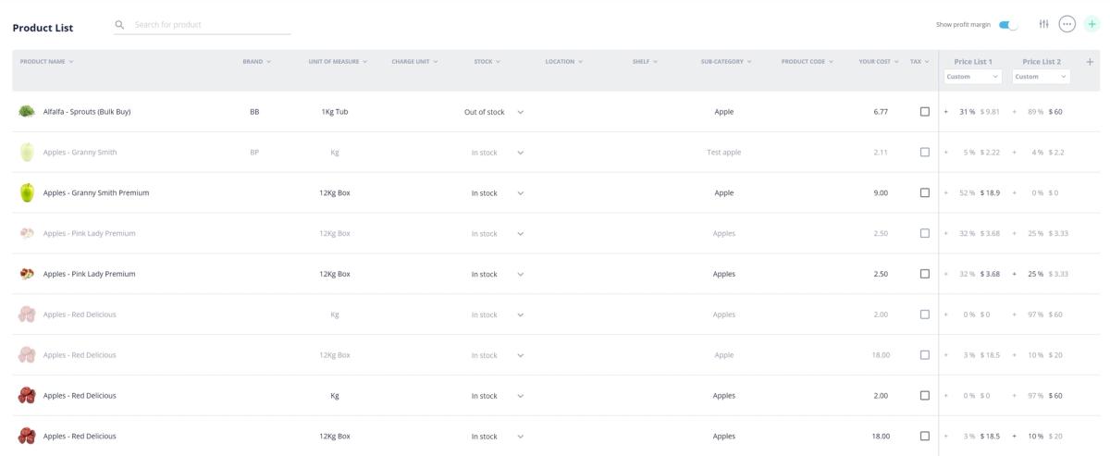Click the 1Kg Tub unit cell
The width and height of the screenshot is (1110, 456).
[x=335, y=112]
